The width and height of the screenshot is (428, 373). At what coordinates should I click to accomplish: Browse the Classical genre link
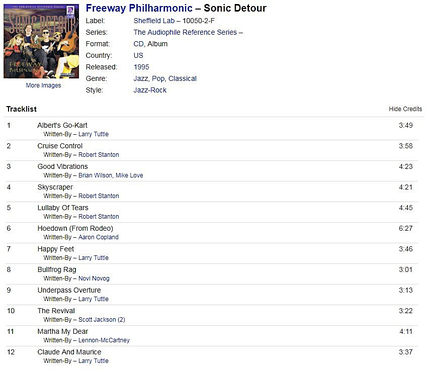coord(183,78)
